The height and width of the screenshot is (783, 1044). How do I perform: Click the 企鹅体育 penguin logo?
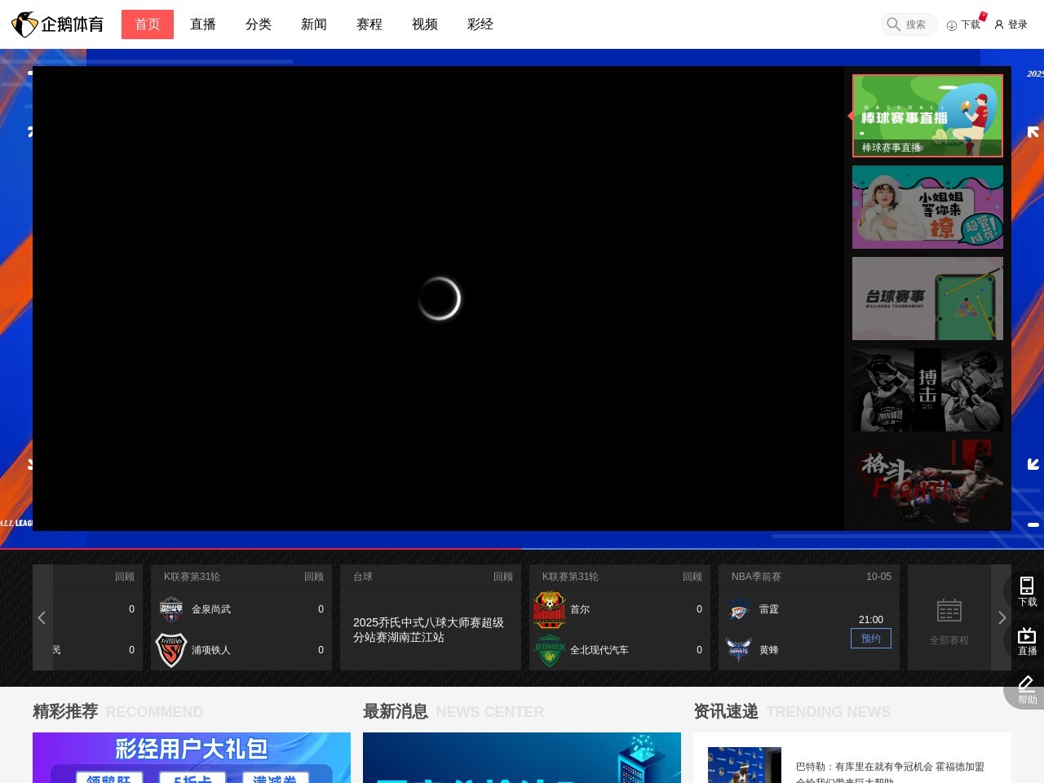pos(26,24)
